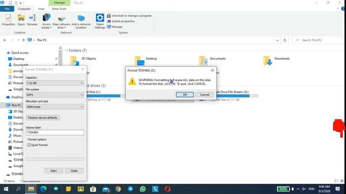Viewport: 346px width, 194px height.
Task: Click Uninstall or change a program
Action: [129, 16]
